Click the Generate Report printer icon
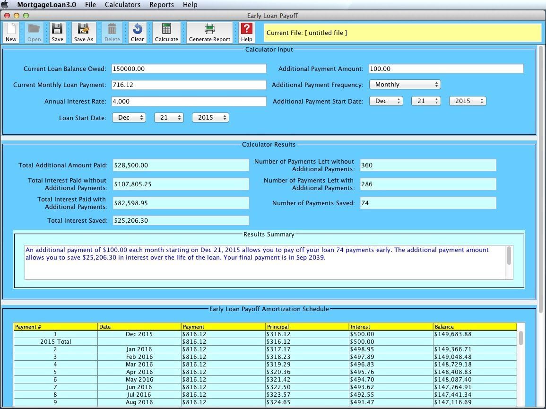The image size is (546, 409). [209, 32]
